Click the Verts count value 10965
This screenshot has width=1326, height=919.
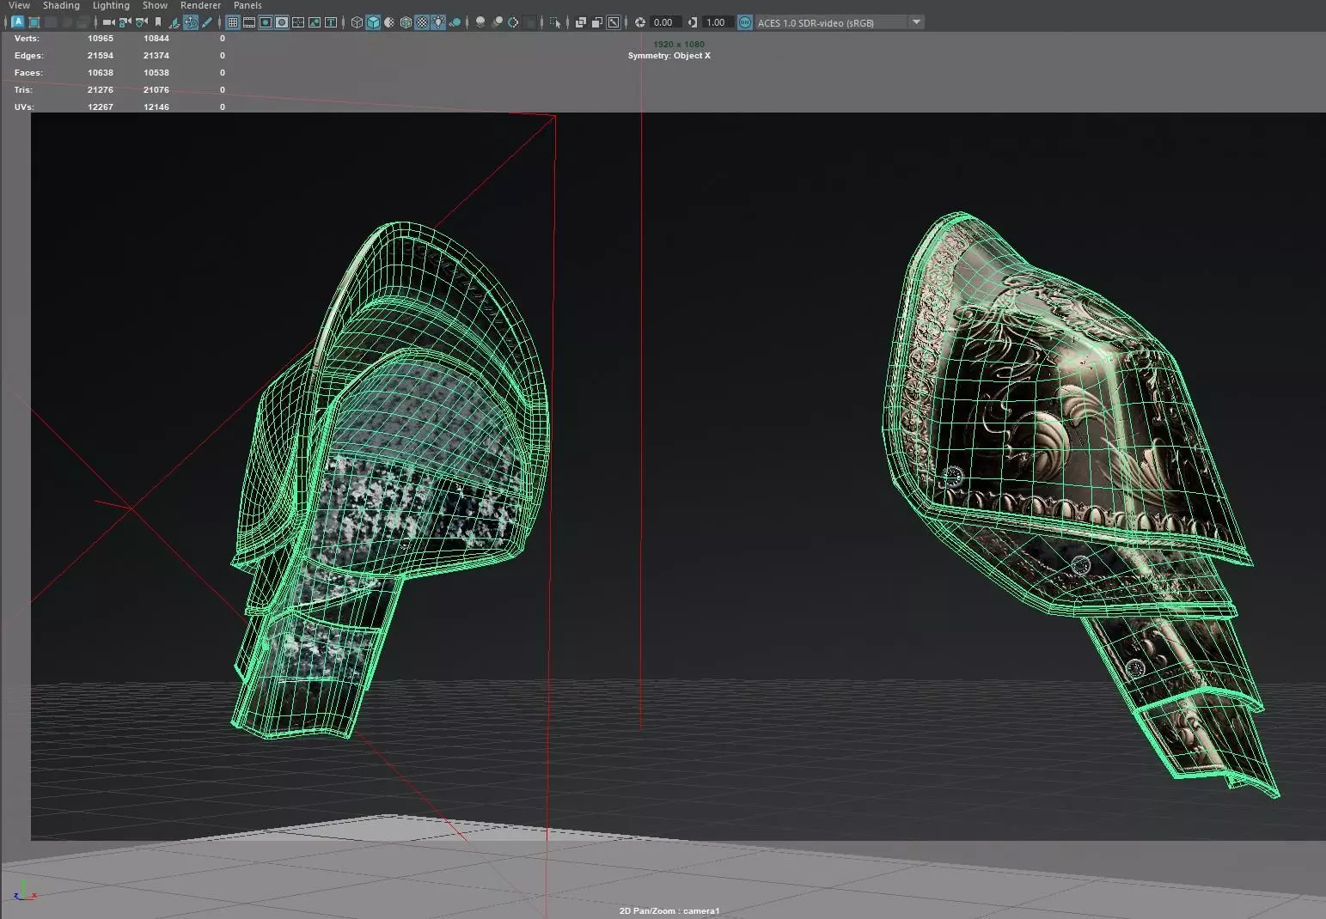coord(101,39)
